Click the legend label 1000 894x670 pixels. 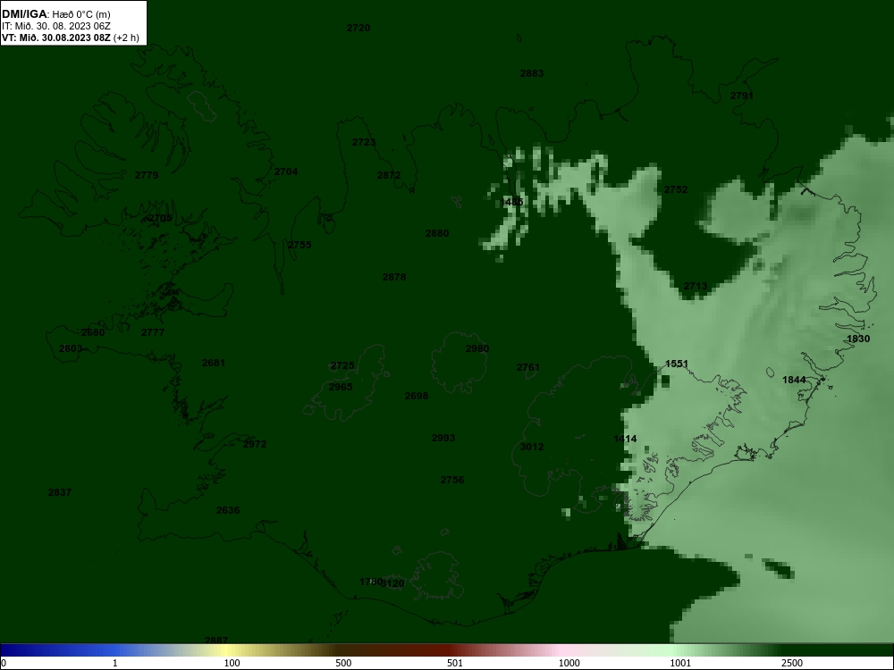coord(569,663)
